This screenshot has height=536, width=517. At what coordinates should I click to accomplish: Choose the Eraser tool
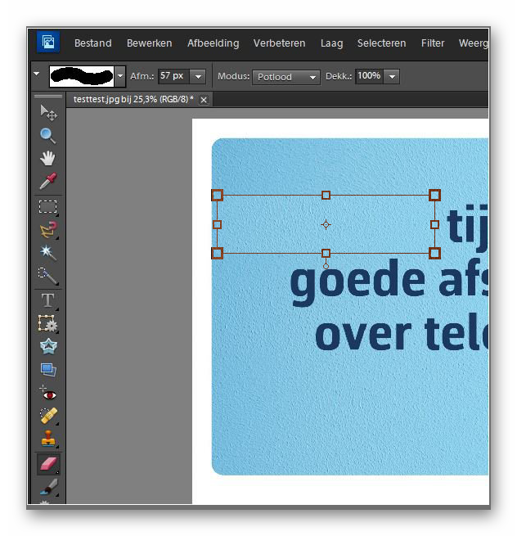[48, 464]
